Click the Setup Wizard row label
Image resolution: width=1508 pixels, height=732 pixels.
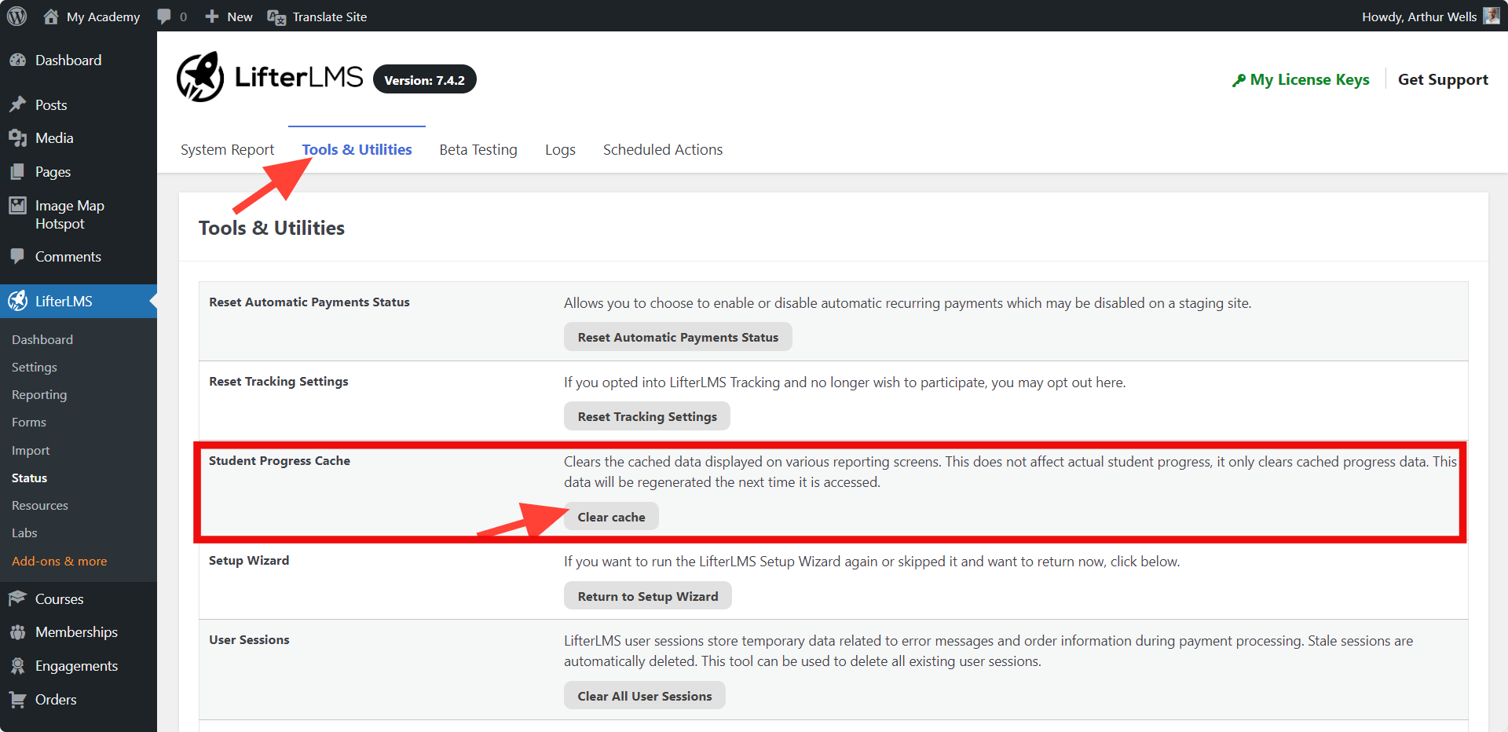pyautogui.click(x=249, y=560)
